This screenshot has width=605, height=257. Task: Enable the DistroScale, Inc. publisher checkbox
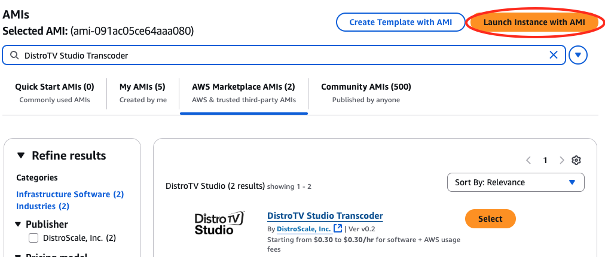click(x=34, y=238)
